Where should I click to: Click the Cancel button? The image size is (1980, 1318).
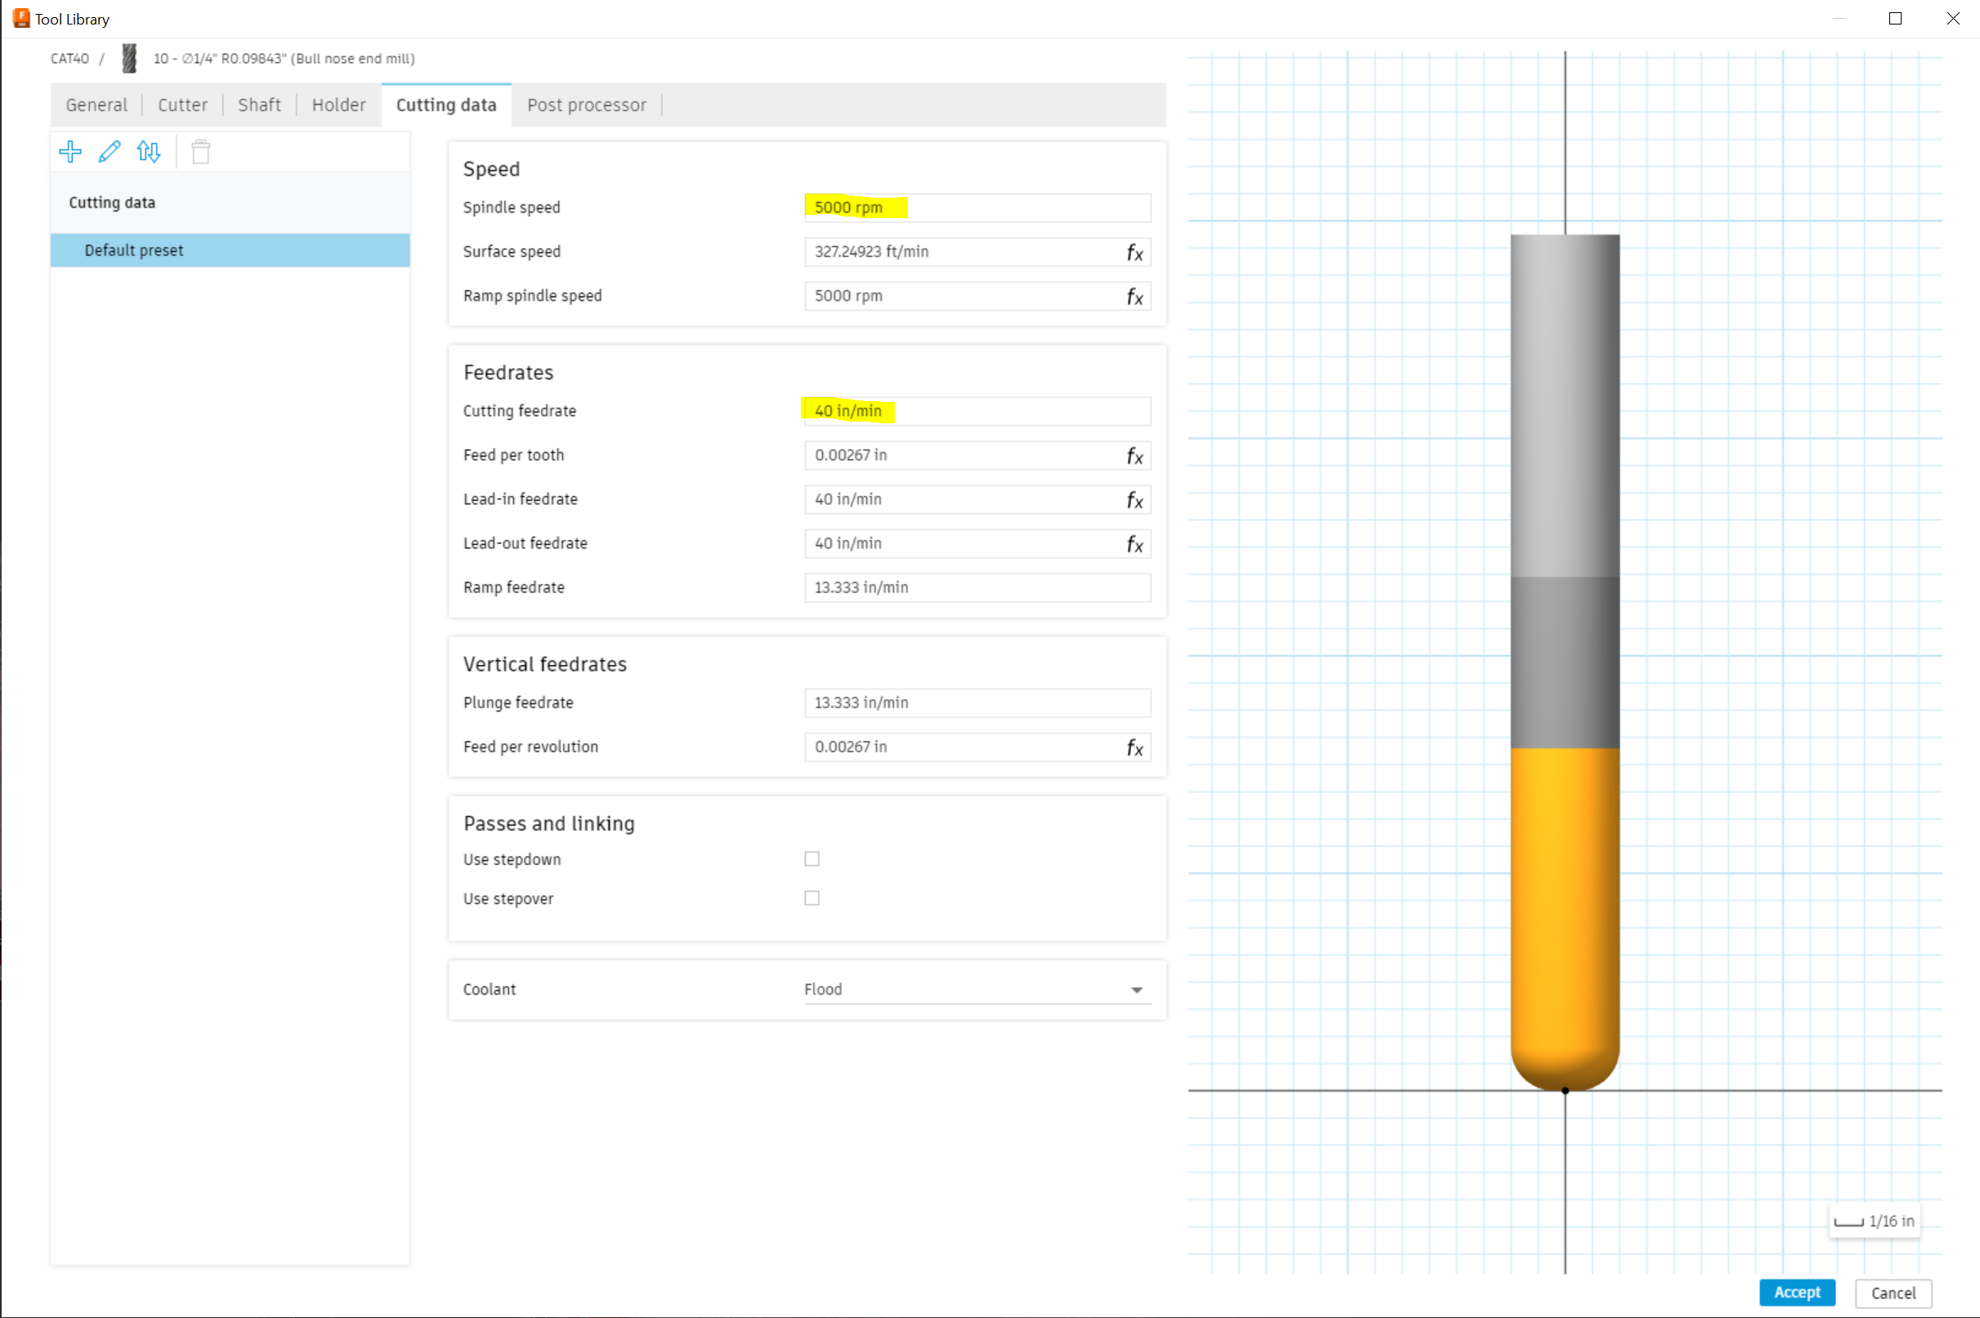[x=1893, y=1292]
